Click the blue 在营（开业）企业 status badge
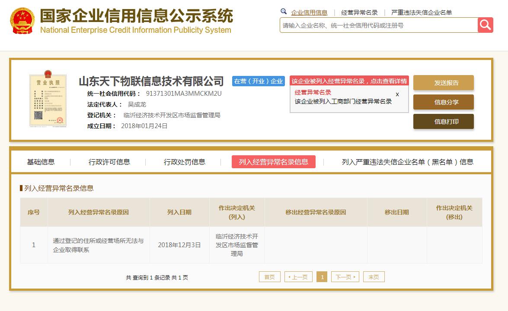Screen dimensions: 508x311 coord(258,81)
